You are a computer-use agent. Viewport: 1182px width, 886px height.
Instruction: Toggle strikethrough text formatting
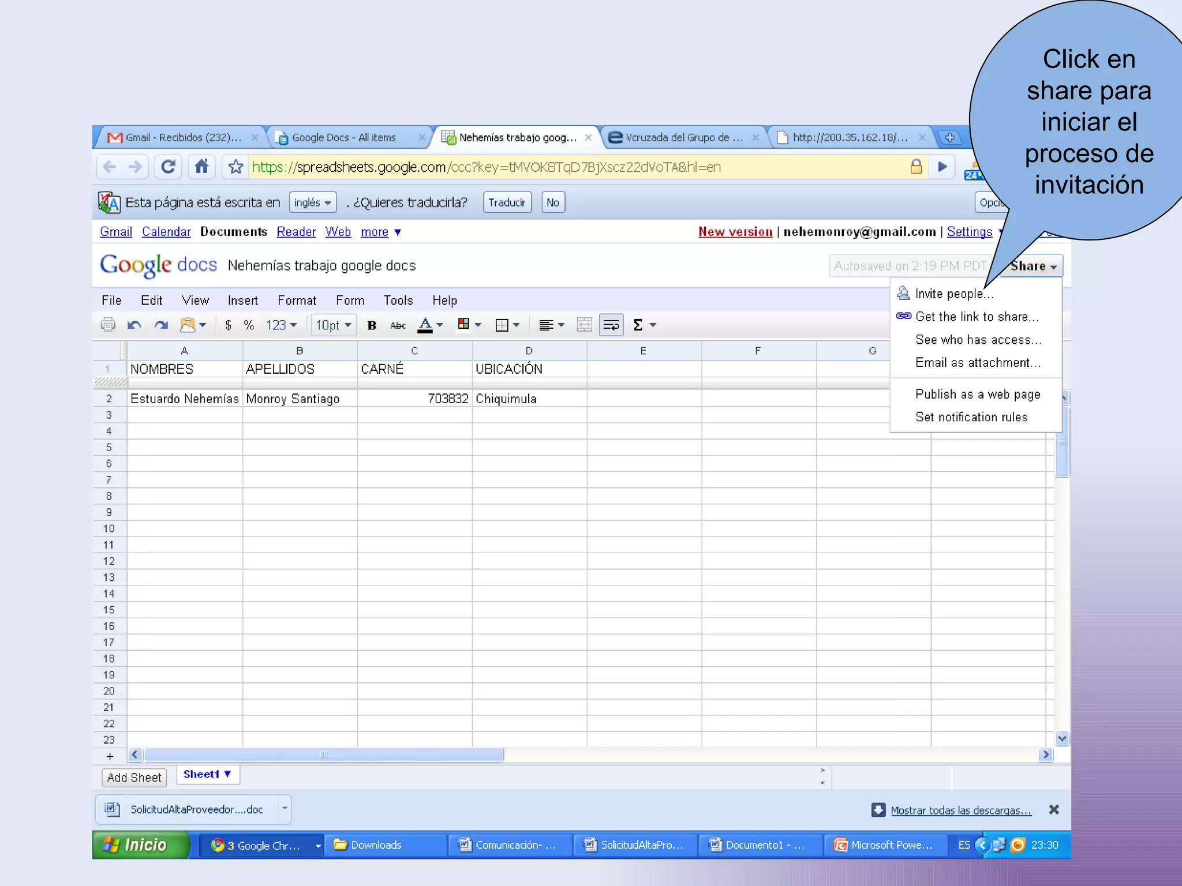pos(398,325)
